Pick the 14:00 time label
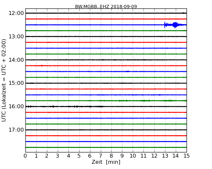Viewport: 212px width, 169px height. (16, 60)
